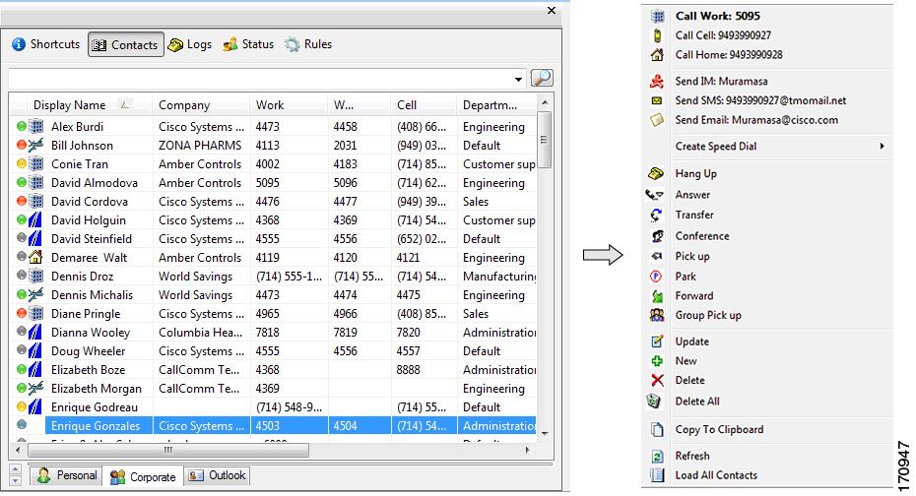Select Copy To Clipboard menu entry
This screenshot has height=496, width=916.
click(x=719, y=430)
